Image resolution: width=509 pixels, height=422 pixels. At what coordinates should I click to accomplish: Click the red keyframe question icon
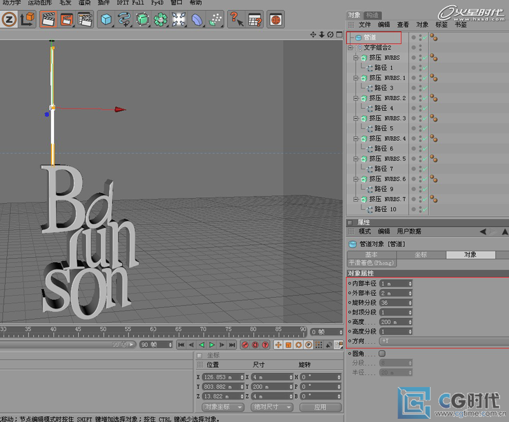265,345
